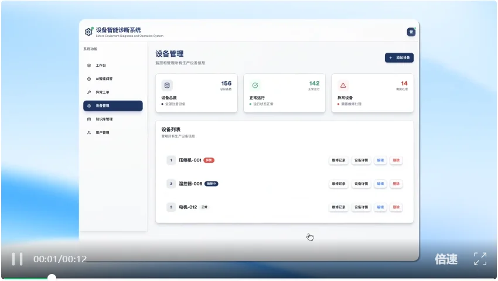The width and height of the screenshot is (498, 281).
Task: Click the database icon beside 知识库管理
Action: click(89, 119)
